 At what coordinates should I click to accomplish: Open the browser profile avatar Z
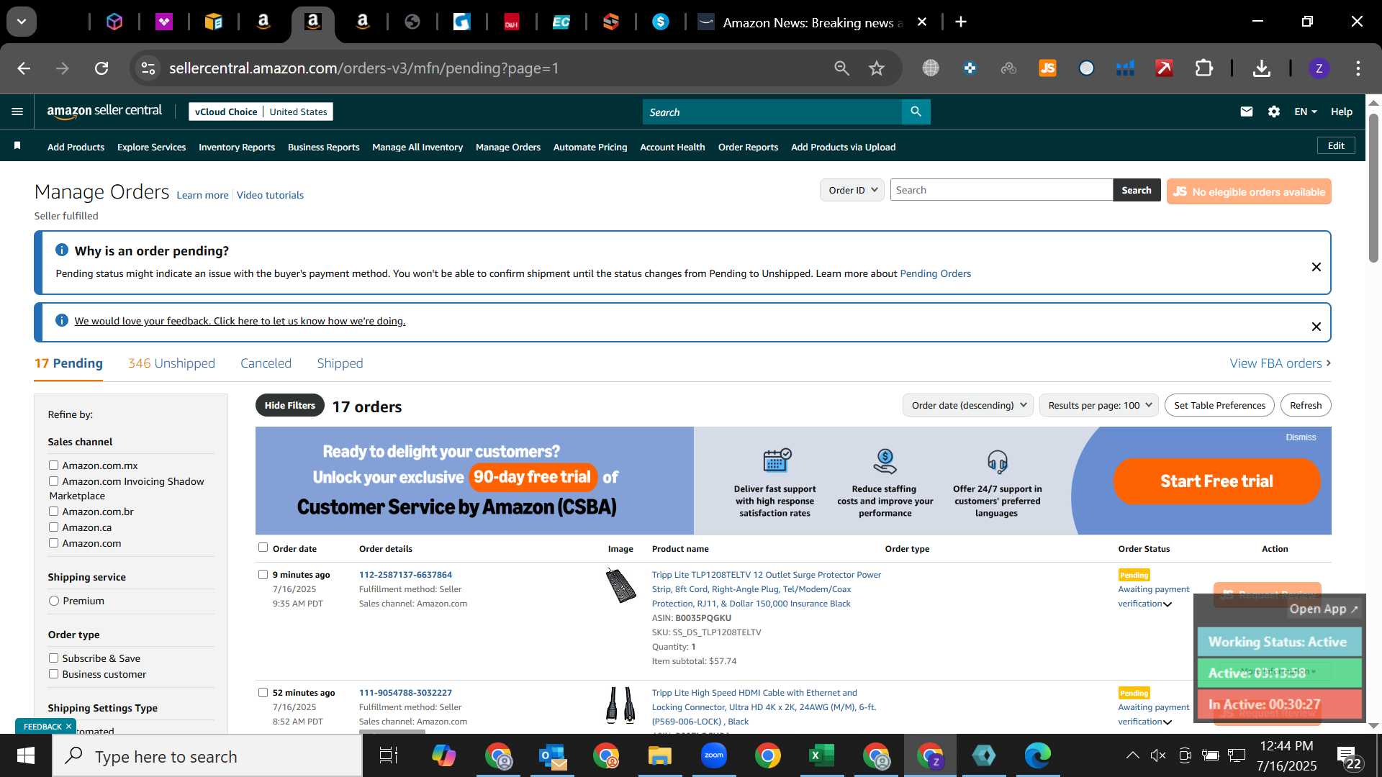tap(1319, 68)
